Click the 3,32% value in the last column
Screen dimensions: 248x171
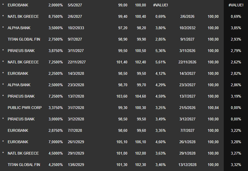236,165
